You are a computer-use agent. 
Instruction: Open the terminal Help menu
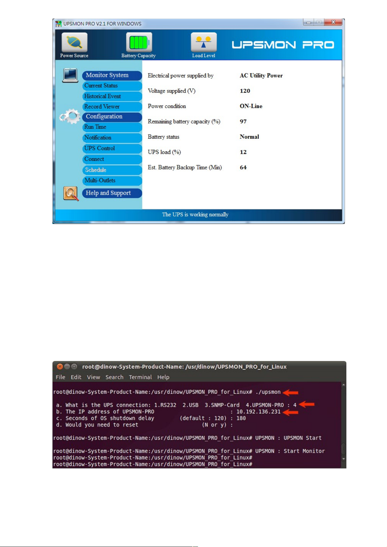pos(163,377)
